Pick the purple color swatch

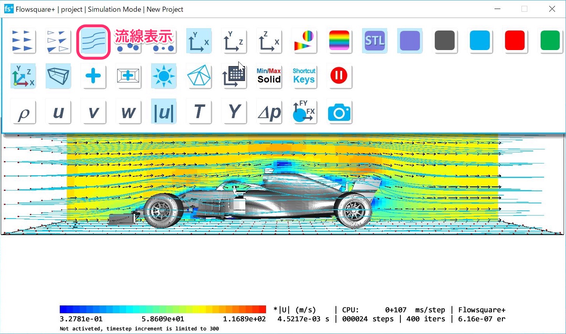(410, 41)
